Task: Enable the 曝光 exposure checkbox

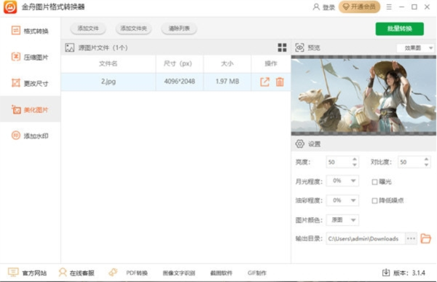Action: (x=374, y=182)
